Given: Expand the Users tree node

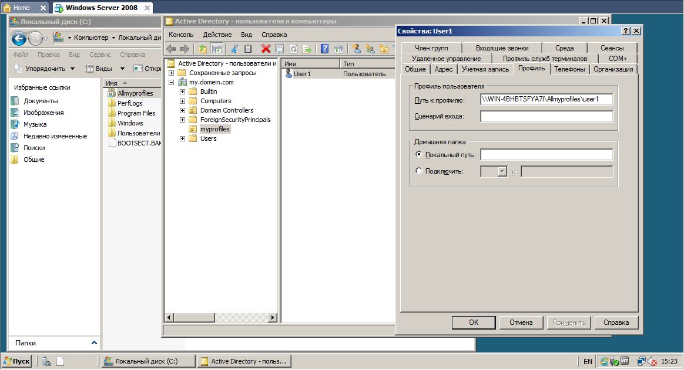Looking at the screenshot, I should point(182,139).
